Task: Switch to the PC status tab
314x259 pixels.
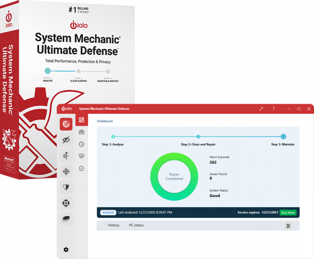Action: click(136, 225)
